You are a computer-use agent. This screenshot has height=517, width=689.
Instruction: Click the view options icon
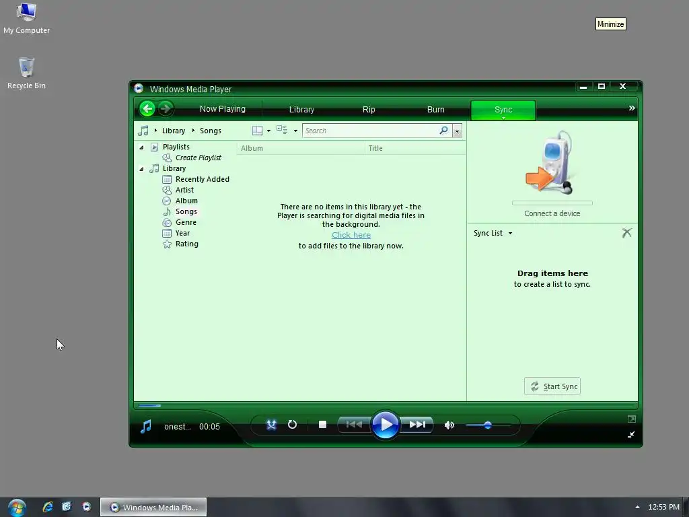point(282,130)
